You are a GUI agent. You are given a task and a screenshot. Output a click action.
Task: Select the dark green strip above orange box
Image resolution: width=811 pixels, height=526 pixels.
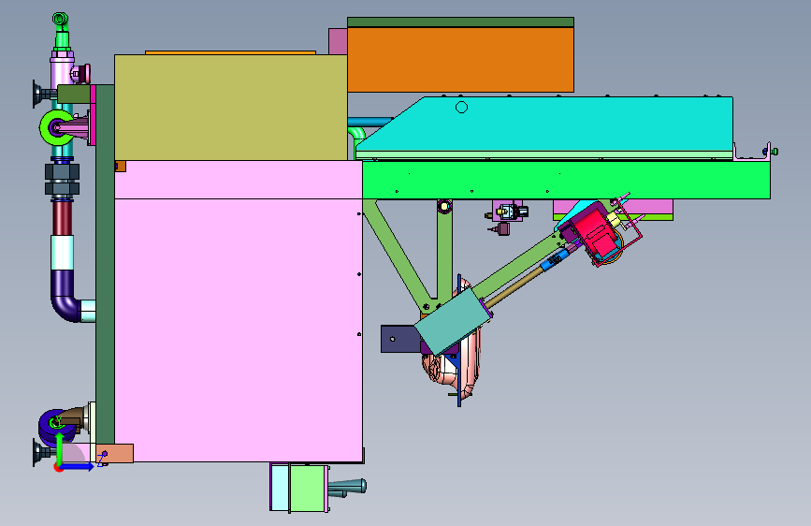[x=460, y=22]
